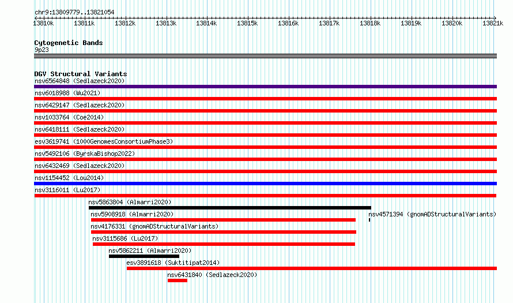Click the 13817k ruler position
The image size is (513, 303).
pyautogui.click(x=329, y=23)
